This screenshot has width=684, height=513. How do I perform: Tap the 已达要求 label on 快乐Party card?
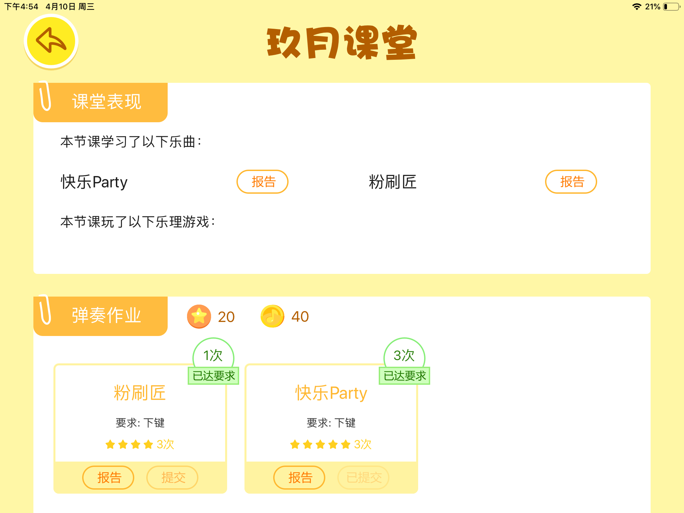[404, 376]
